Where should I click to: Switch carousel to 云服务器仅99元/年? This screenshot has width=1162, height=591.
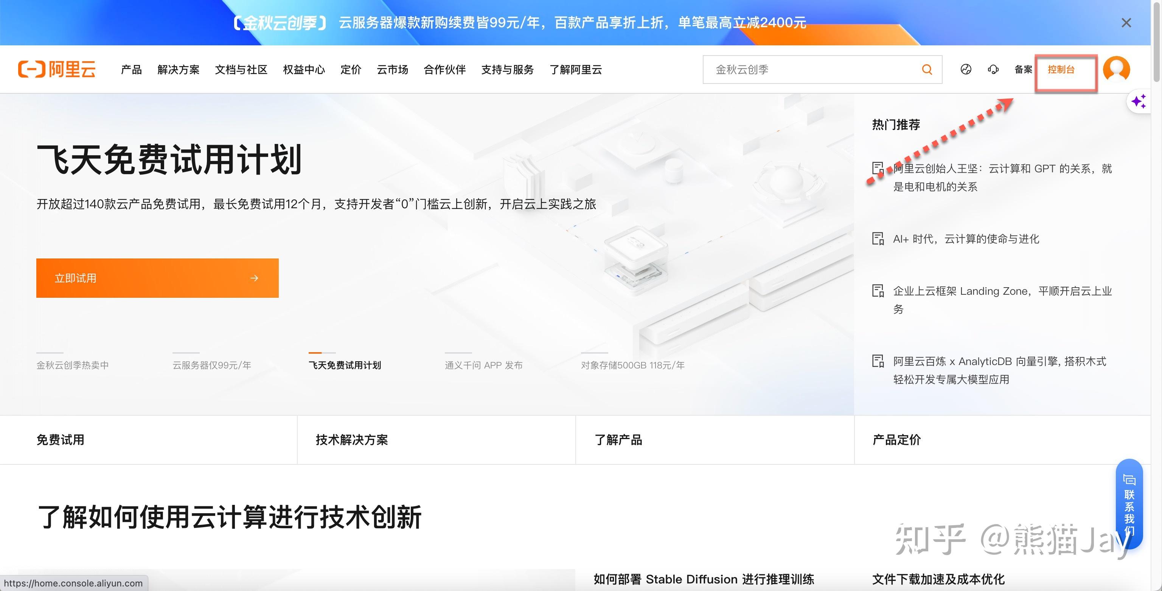click(x=212, y=365)
